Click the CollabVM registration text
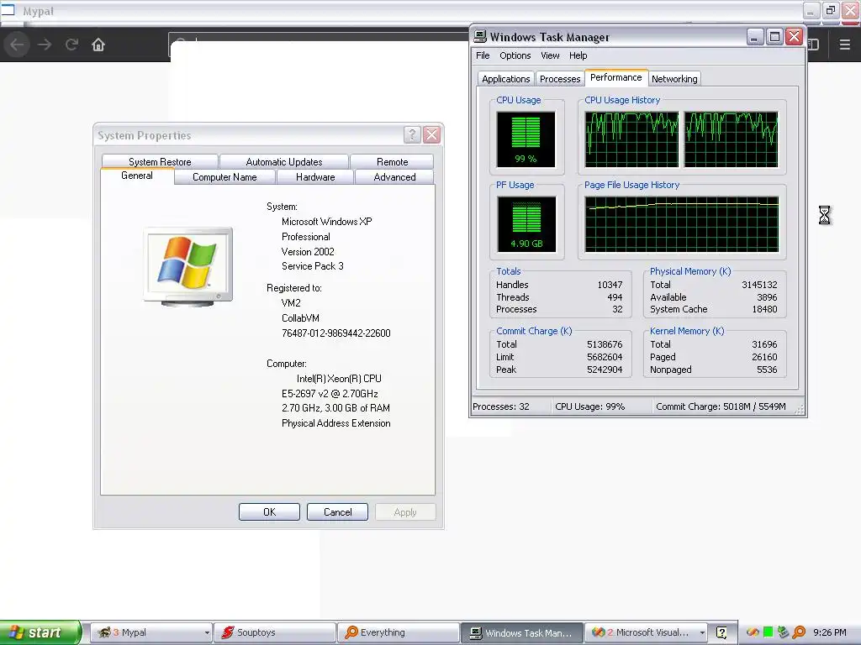 300,318
